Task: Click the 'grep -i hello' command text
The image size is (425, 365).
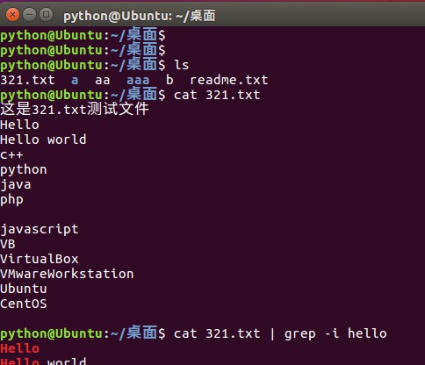Action: [x=335, y=333]
